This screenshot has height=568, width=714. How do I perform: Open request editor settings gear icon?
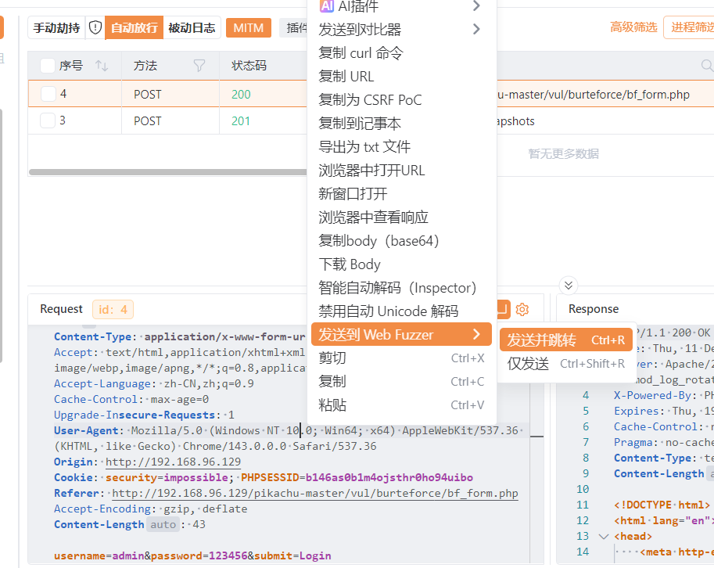pos(522,309)
